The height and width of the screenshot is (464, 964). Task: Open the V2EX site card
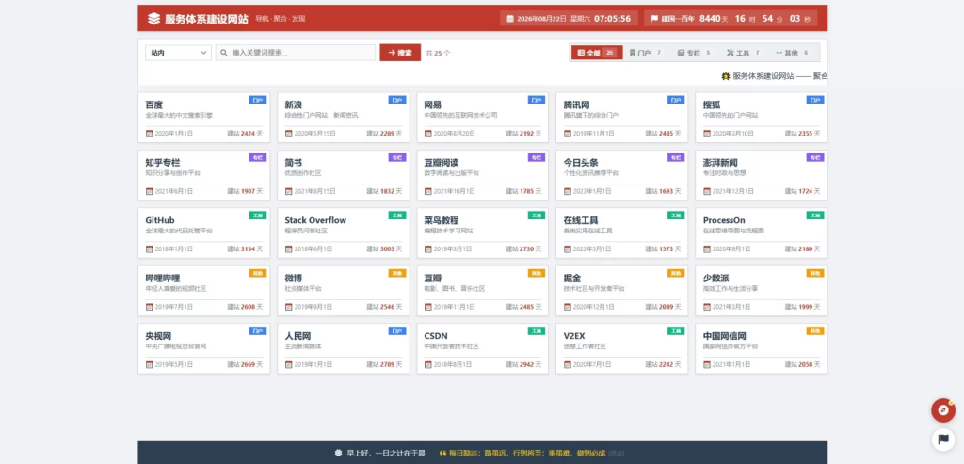click(621, 348)
